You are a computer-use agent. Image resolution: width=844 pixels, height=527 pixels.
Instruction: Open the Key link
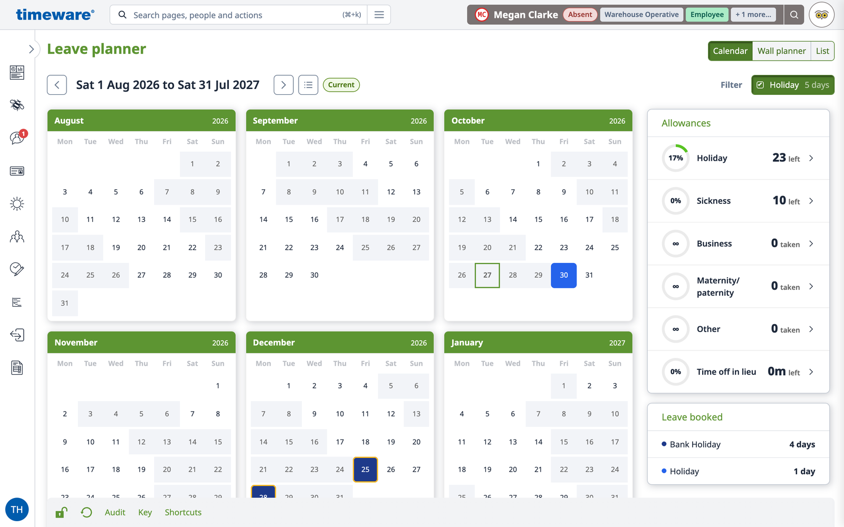(x=145, y=512)
